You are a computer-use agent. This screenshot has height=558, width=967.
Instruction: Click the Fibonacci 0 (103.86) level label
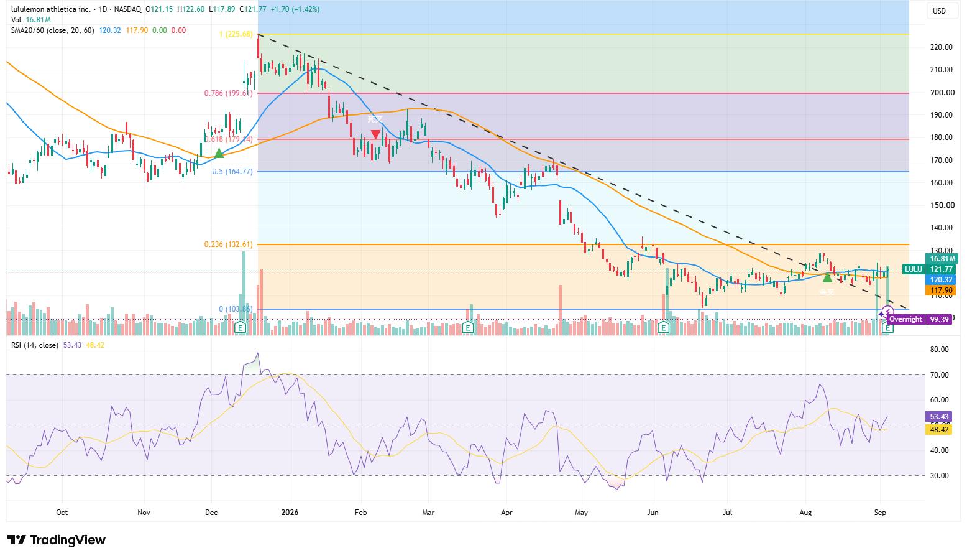(x=236, y=309)
